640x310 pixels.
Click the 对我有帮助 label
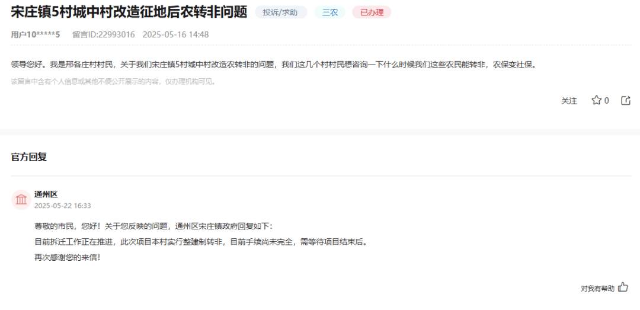(x=597, y=288)
